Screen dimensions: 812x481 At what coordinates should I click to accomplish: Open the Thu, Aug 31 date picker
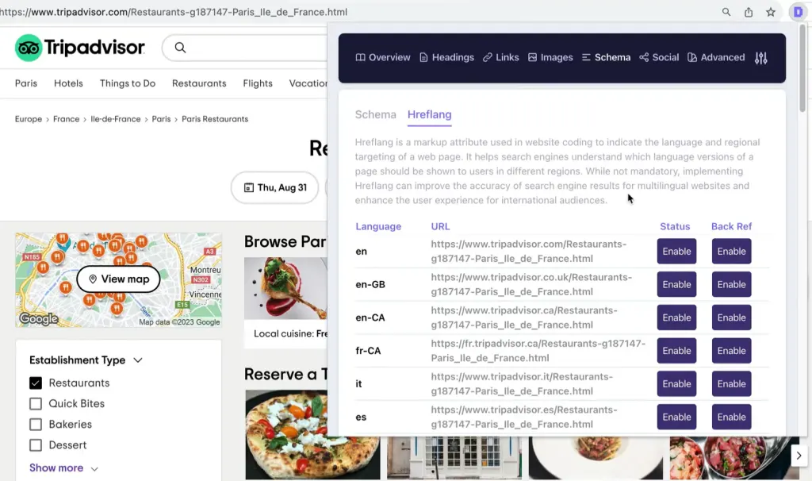(x=274, y=187)
